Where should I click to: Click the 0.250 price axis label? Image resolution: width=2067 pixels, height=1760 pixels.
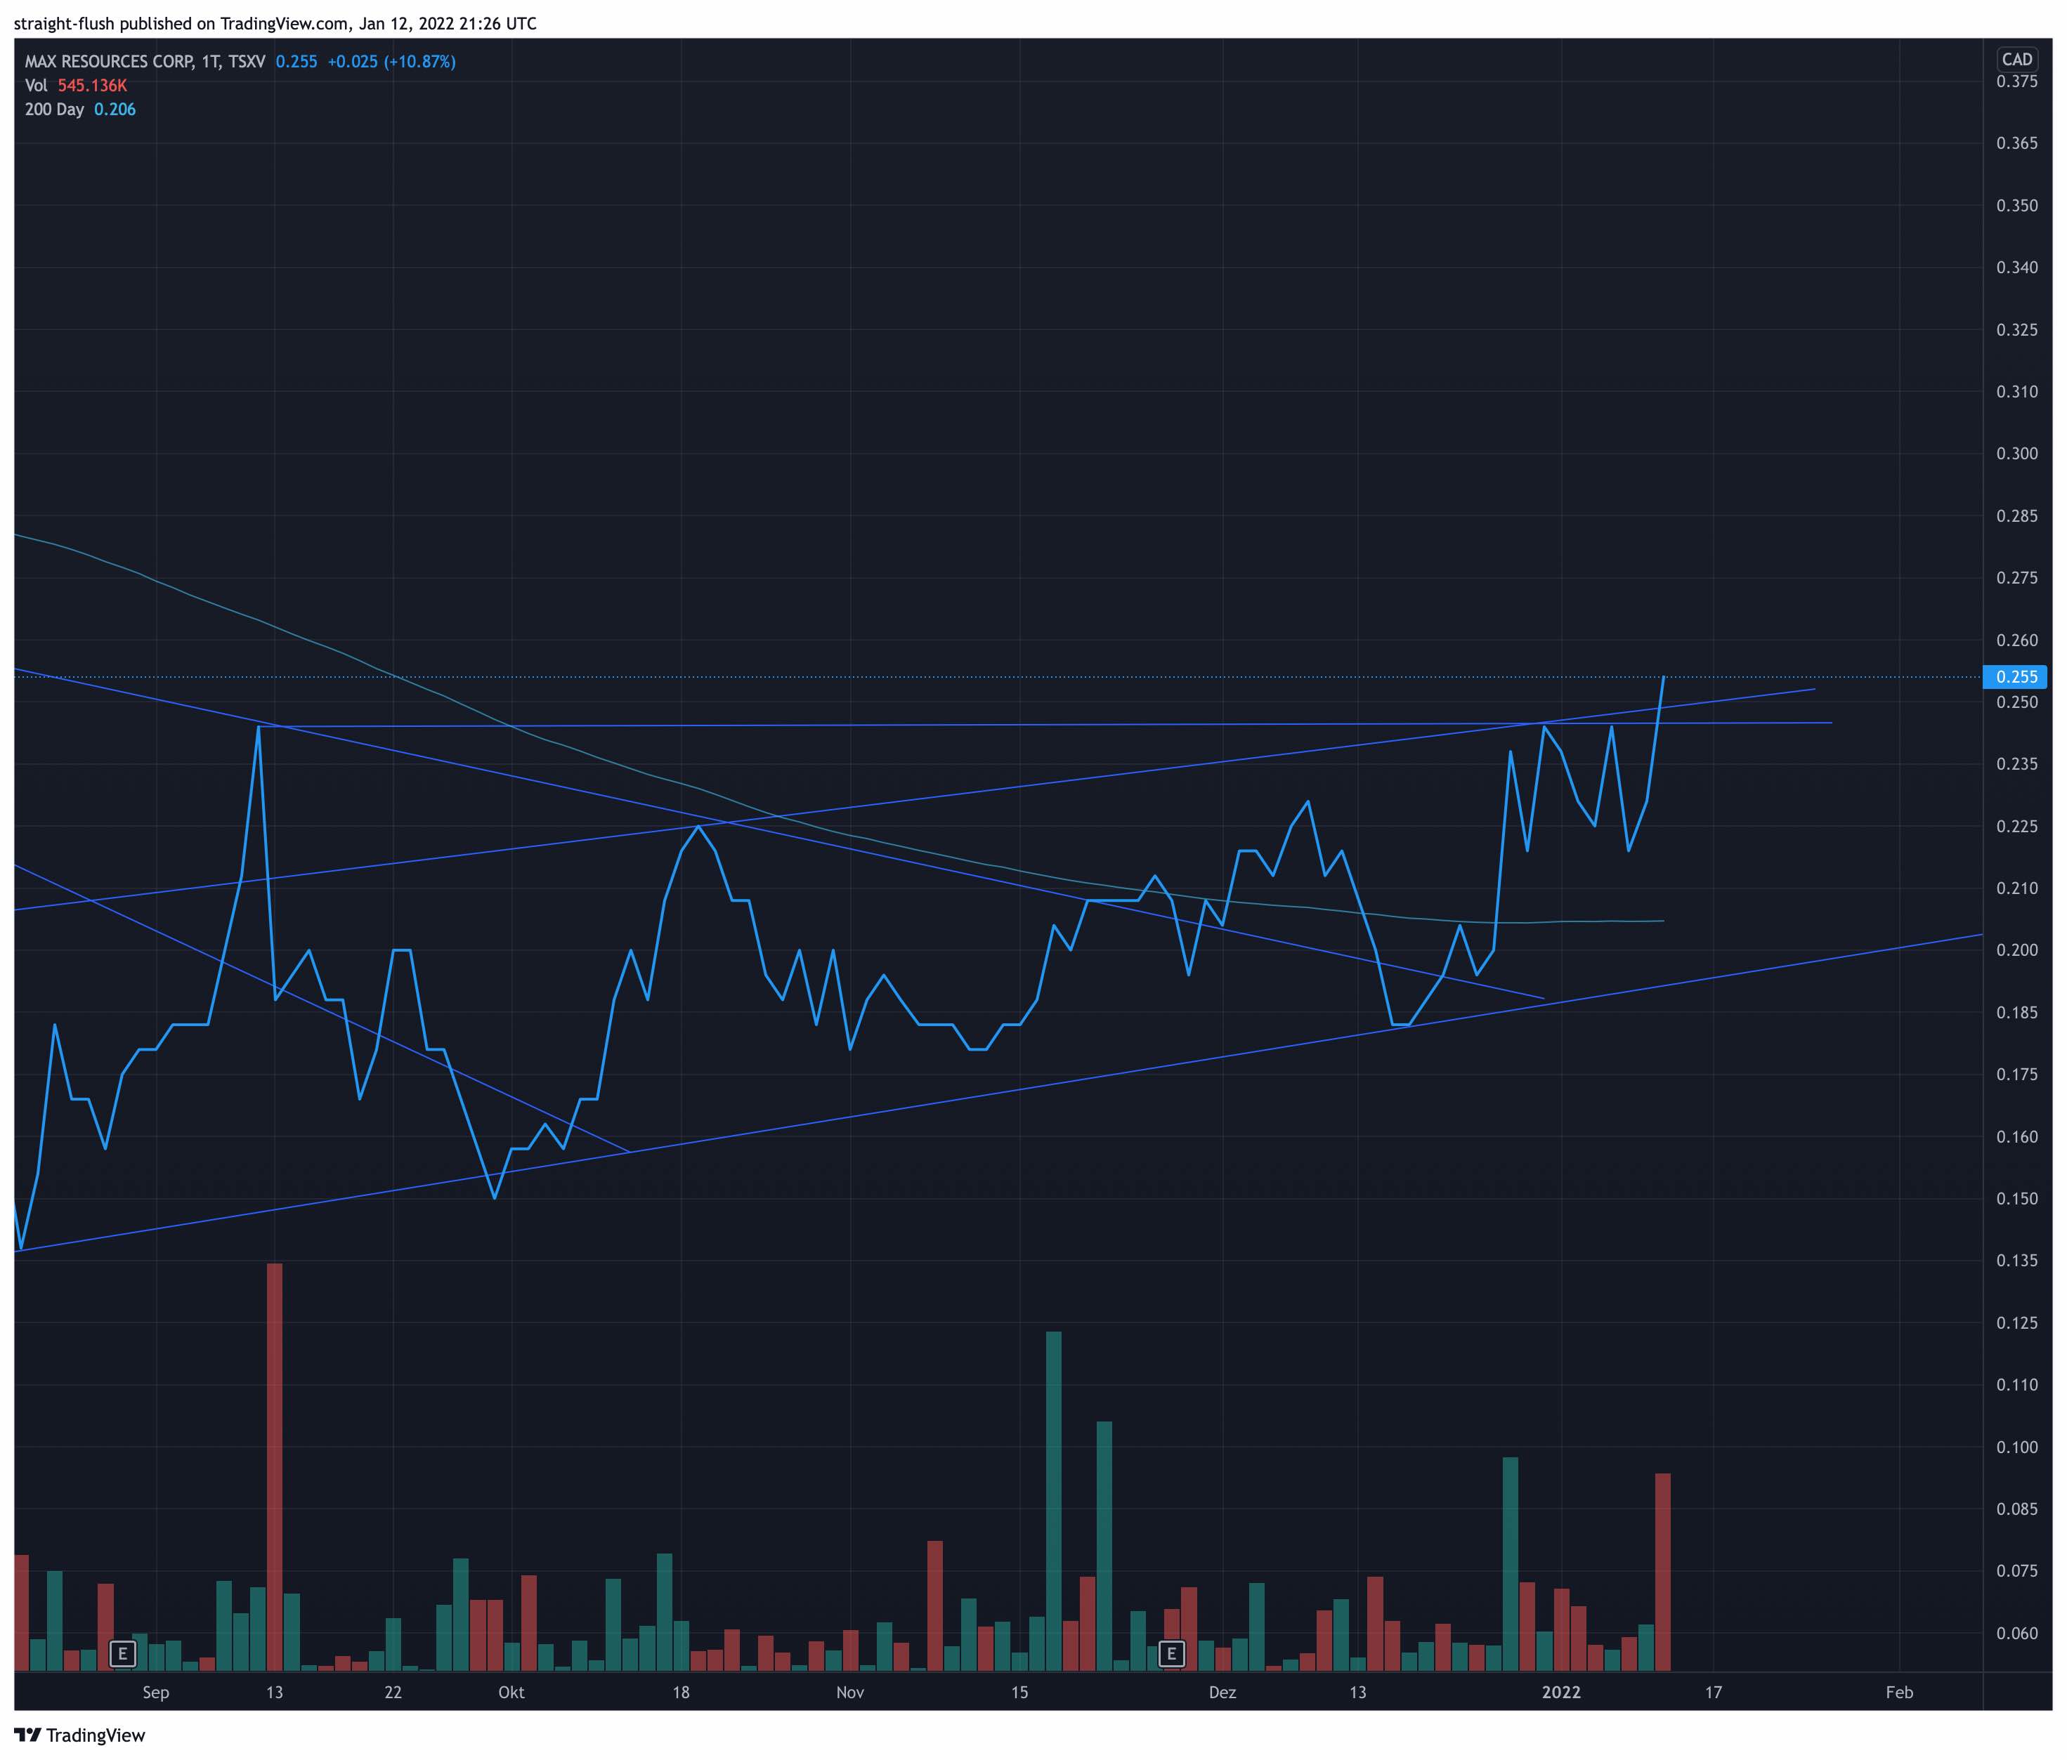pos(2016,702)
